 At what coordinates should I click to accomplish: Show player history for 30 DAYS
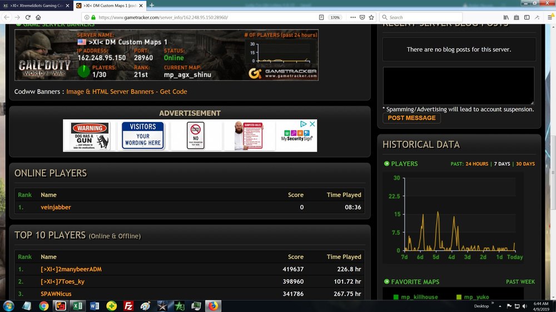click(525, 164)
